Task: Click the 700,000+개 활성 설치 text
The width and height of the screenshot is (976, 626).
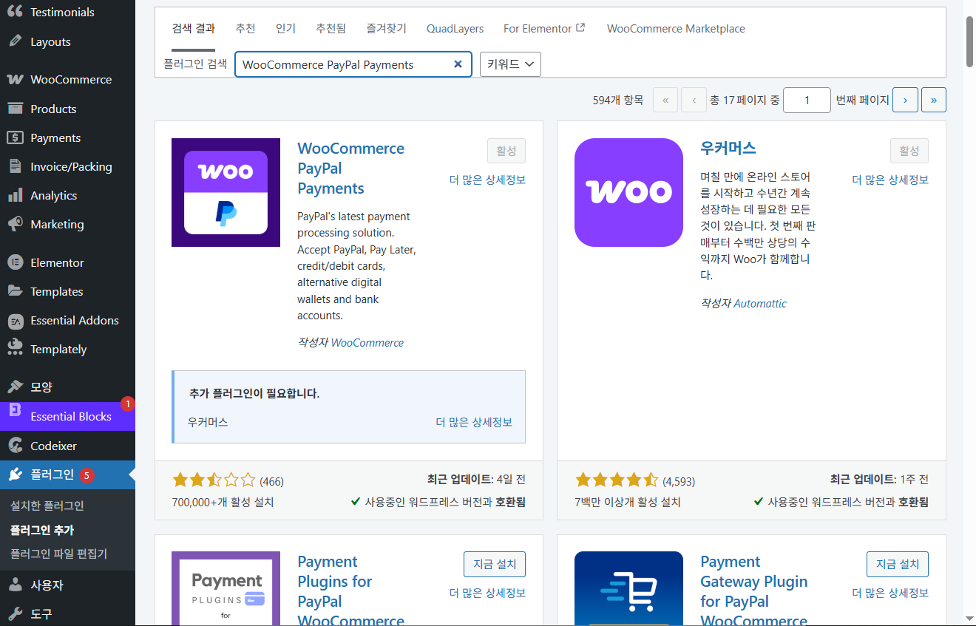Action: click(223, 502)
